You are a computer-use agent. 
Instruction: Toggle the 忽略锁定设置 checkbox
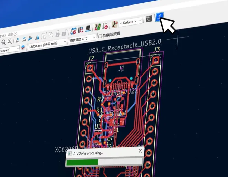[100, 36]
